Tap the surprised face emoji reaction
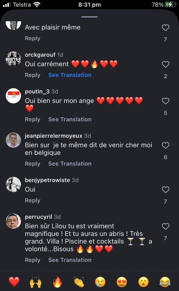Screen dimensions: 179x291 click(x=143, y=282)
